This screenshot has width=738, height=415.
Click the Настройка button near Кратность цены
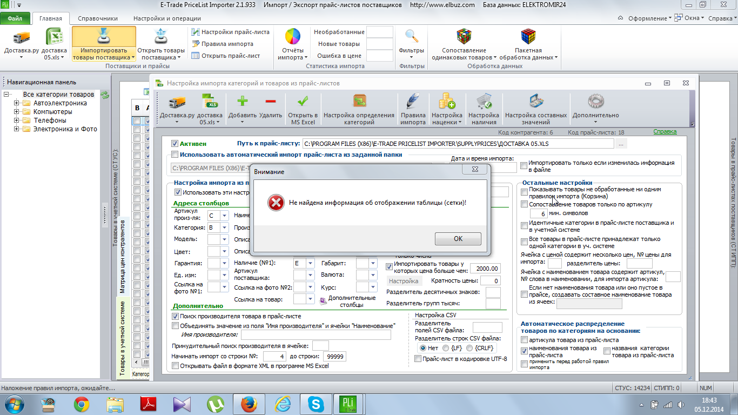pos(404,281)
